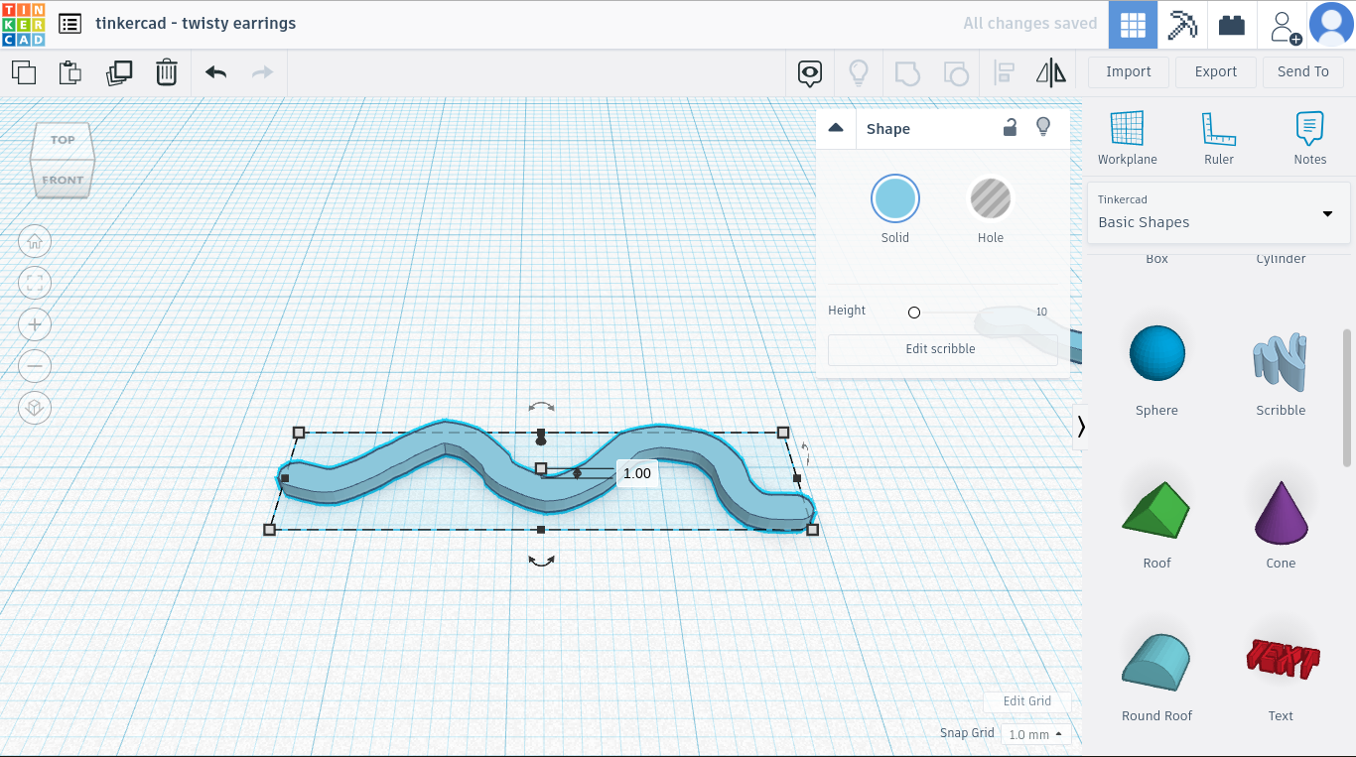Hide selected shape with the panel lightbulb

click(1043, 127)
